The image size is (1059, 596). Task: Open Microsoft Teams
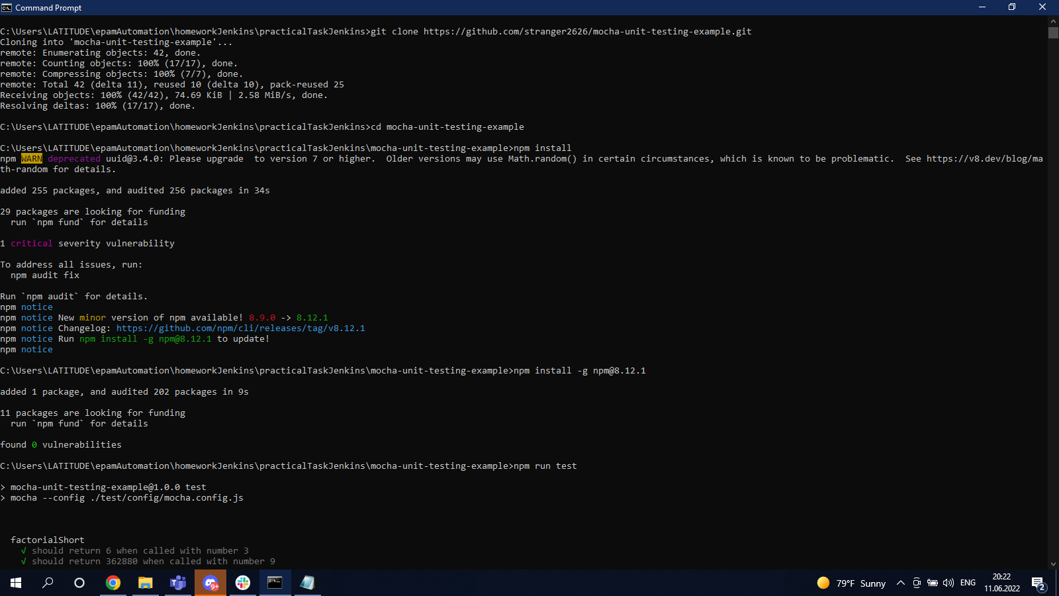[177, 583]
